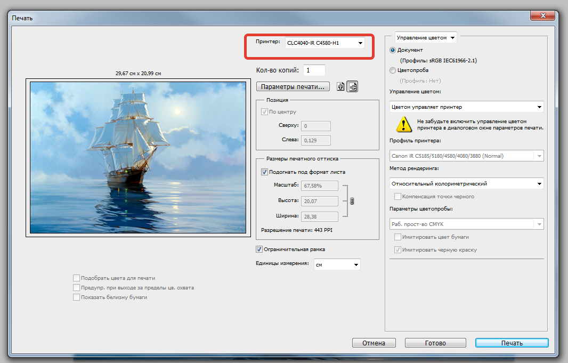Toggle the По центру checkbox

coord(264,111)
